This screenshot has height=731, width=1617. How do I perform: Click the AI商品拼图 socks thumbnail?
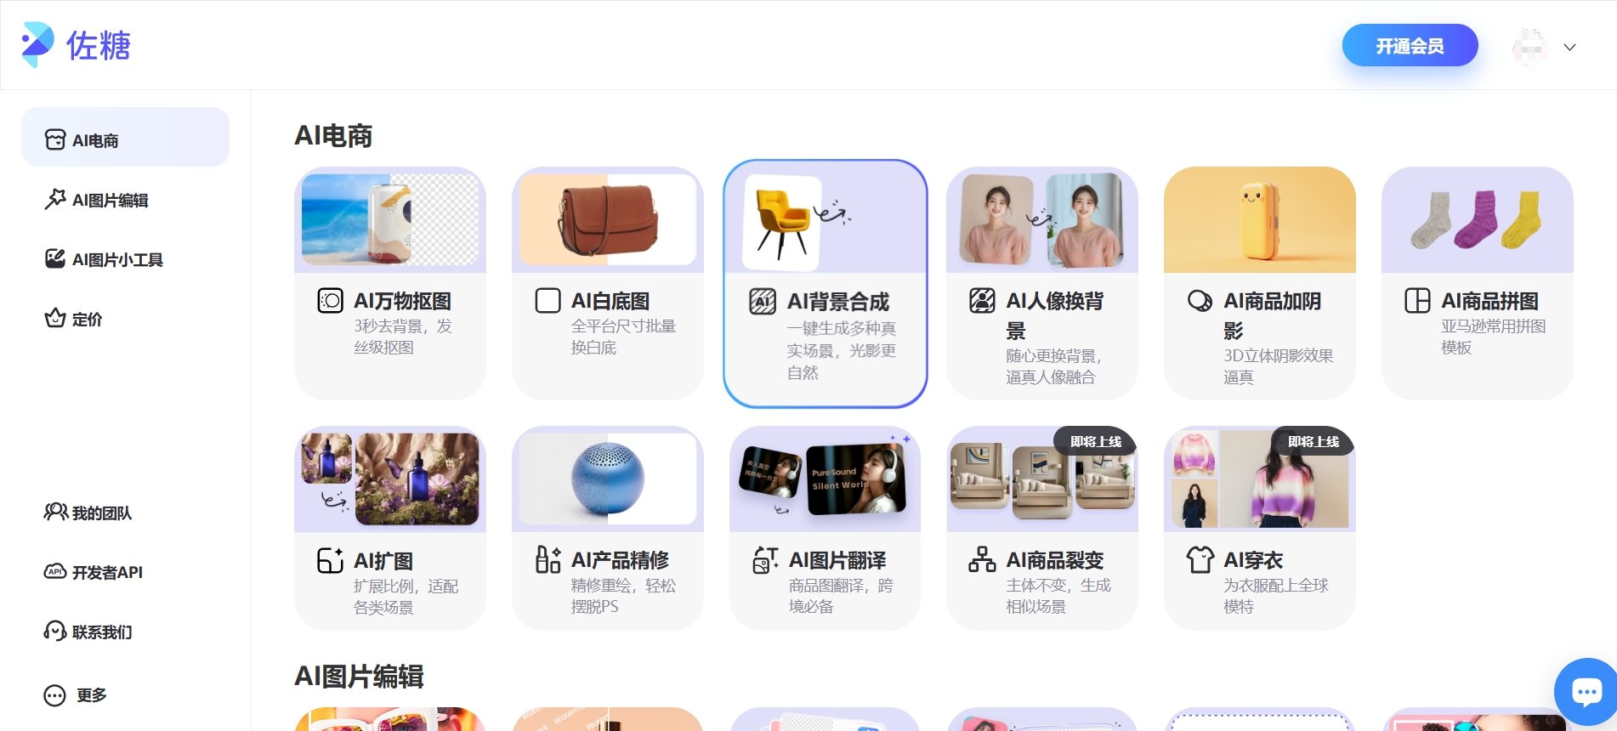pyautogui.click(x=1478, y=220)
